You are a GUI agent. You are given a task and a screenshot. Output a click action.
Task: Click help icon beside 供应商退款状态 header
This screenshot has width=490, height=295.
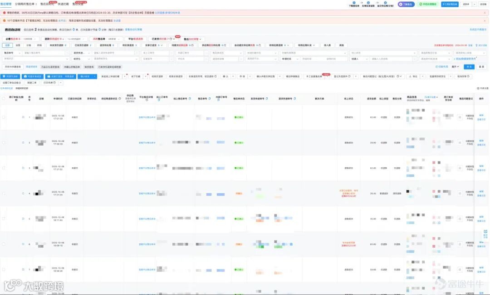pyautogui.click(x=120, y=99)
